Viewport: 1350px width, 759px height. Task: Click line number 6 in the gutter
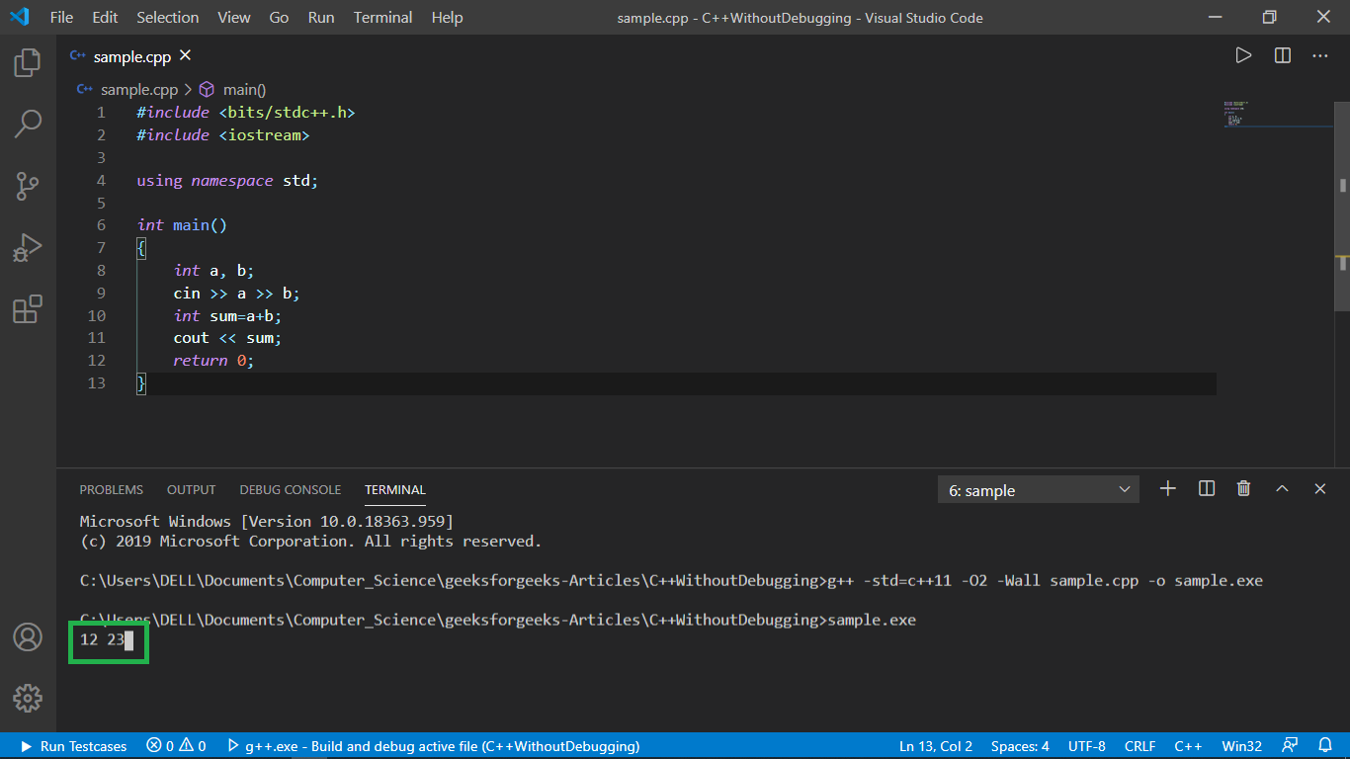[101, 225]
